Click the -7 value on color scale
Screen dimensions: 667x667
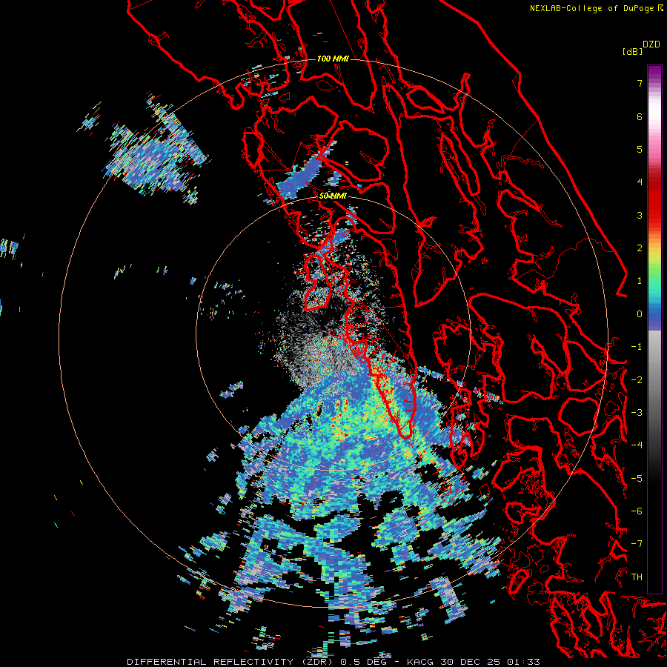637,544
